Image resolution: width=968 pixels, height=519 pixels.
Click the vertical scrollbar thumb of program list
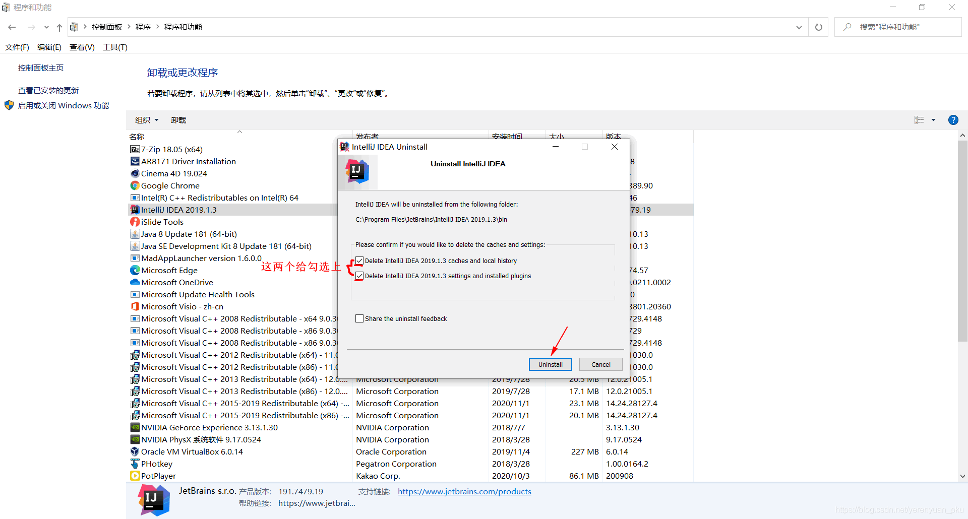pyautogui.click(x=962, y=241)
